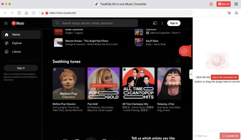Select Library in the sidebar
Viewport: 241px width, 140px height.
click(21, 52)
